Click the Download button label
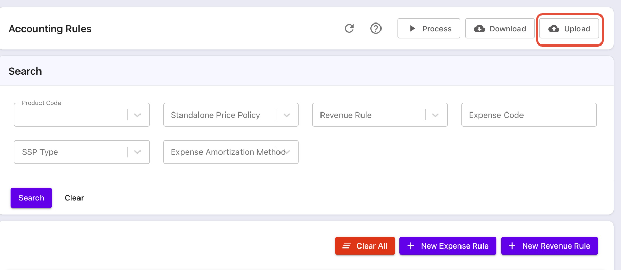Image resolution: width=621 pixels, height=270 pixels. 508,29
